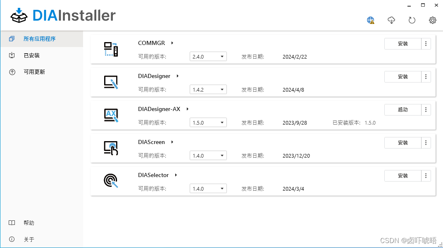Click the DIADesigner-AX application icon
Image resolution: width=443 pixels, height=248 pixels.
coord(111,115)
